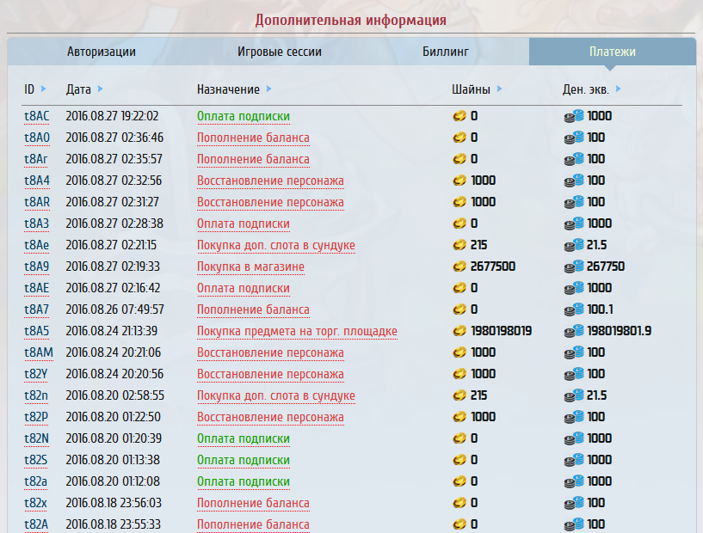Switch to the Биллинг tab
Viewport: 703px width, 533px height.
[446, 52]
